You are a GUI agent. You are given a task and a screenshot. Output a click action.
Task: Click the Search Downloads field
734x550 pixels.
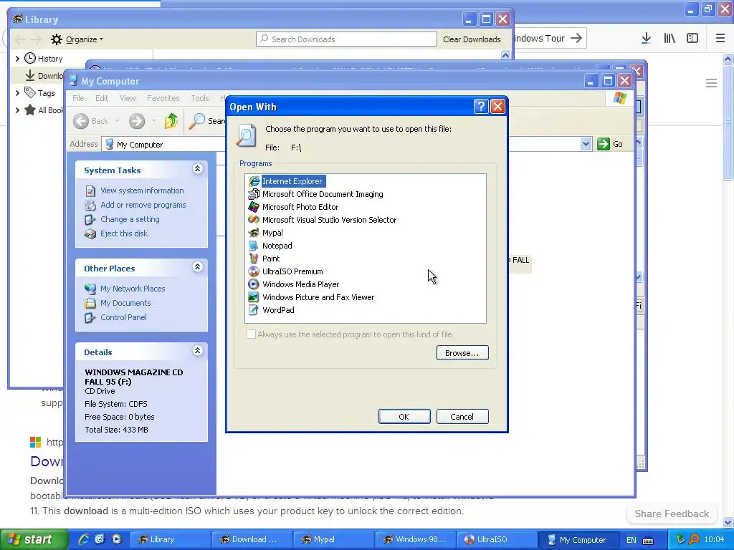click(x=346, y=39)
